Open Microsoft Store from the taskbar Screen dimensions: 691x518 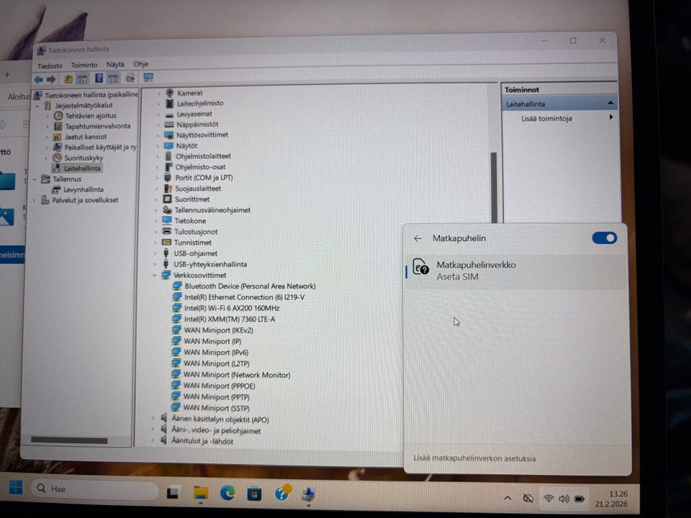coord(254,494)
